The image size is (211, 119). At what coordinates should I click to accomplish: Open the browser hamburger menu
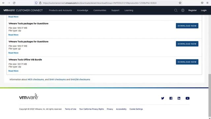click(207, 3)
